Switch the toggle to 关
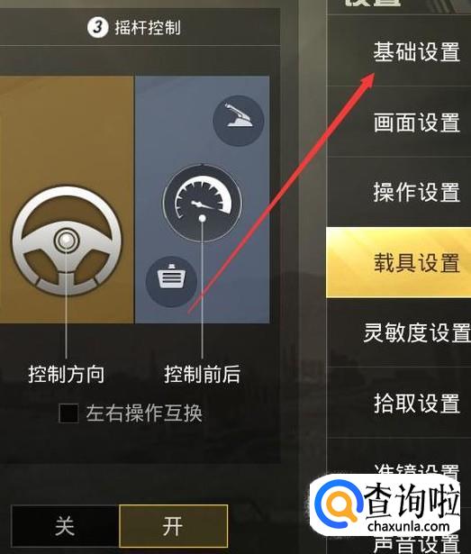The height and width of the screenshot is (554, 471). (x=66, y=526)
